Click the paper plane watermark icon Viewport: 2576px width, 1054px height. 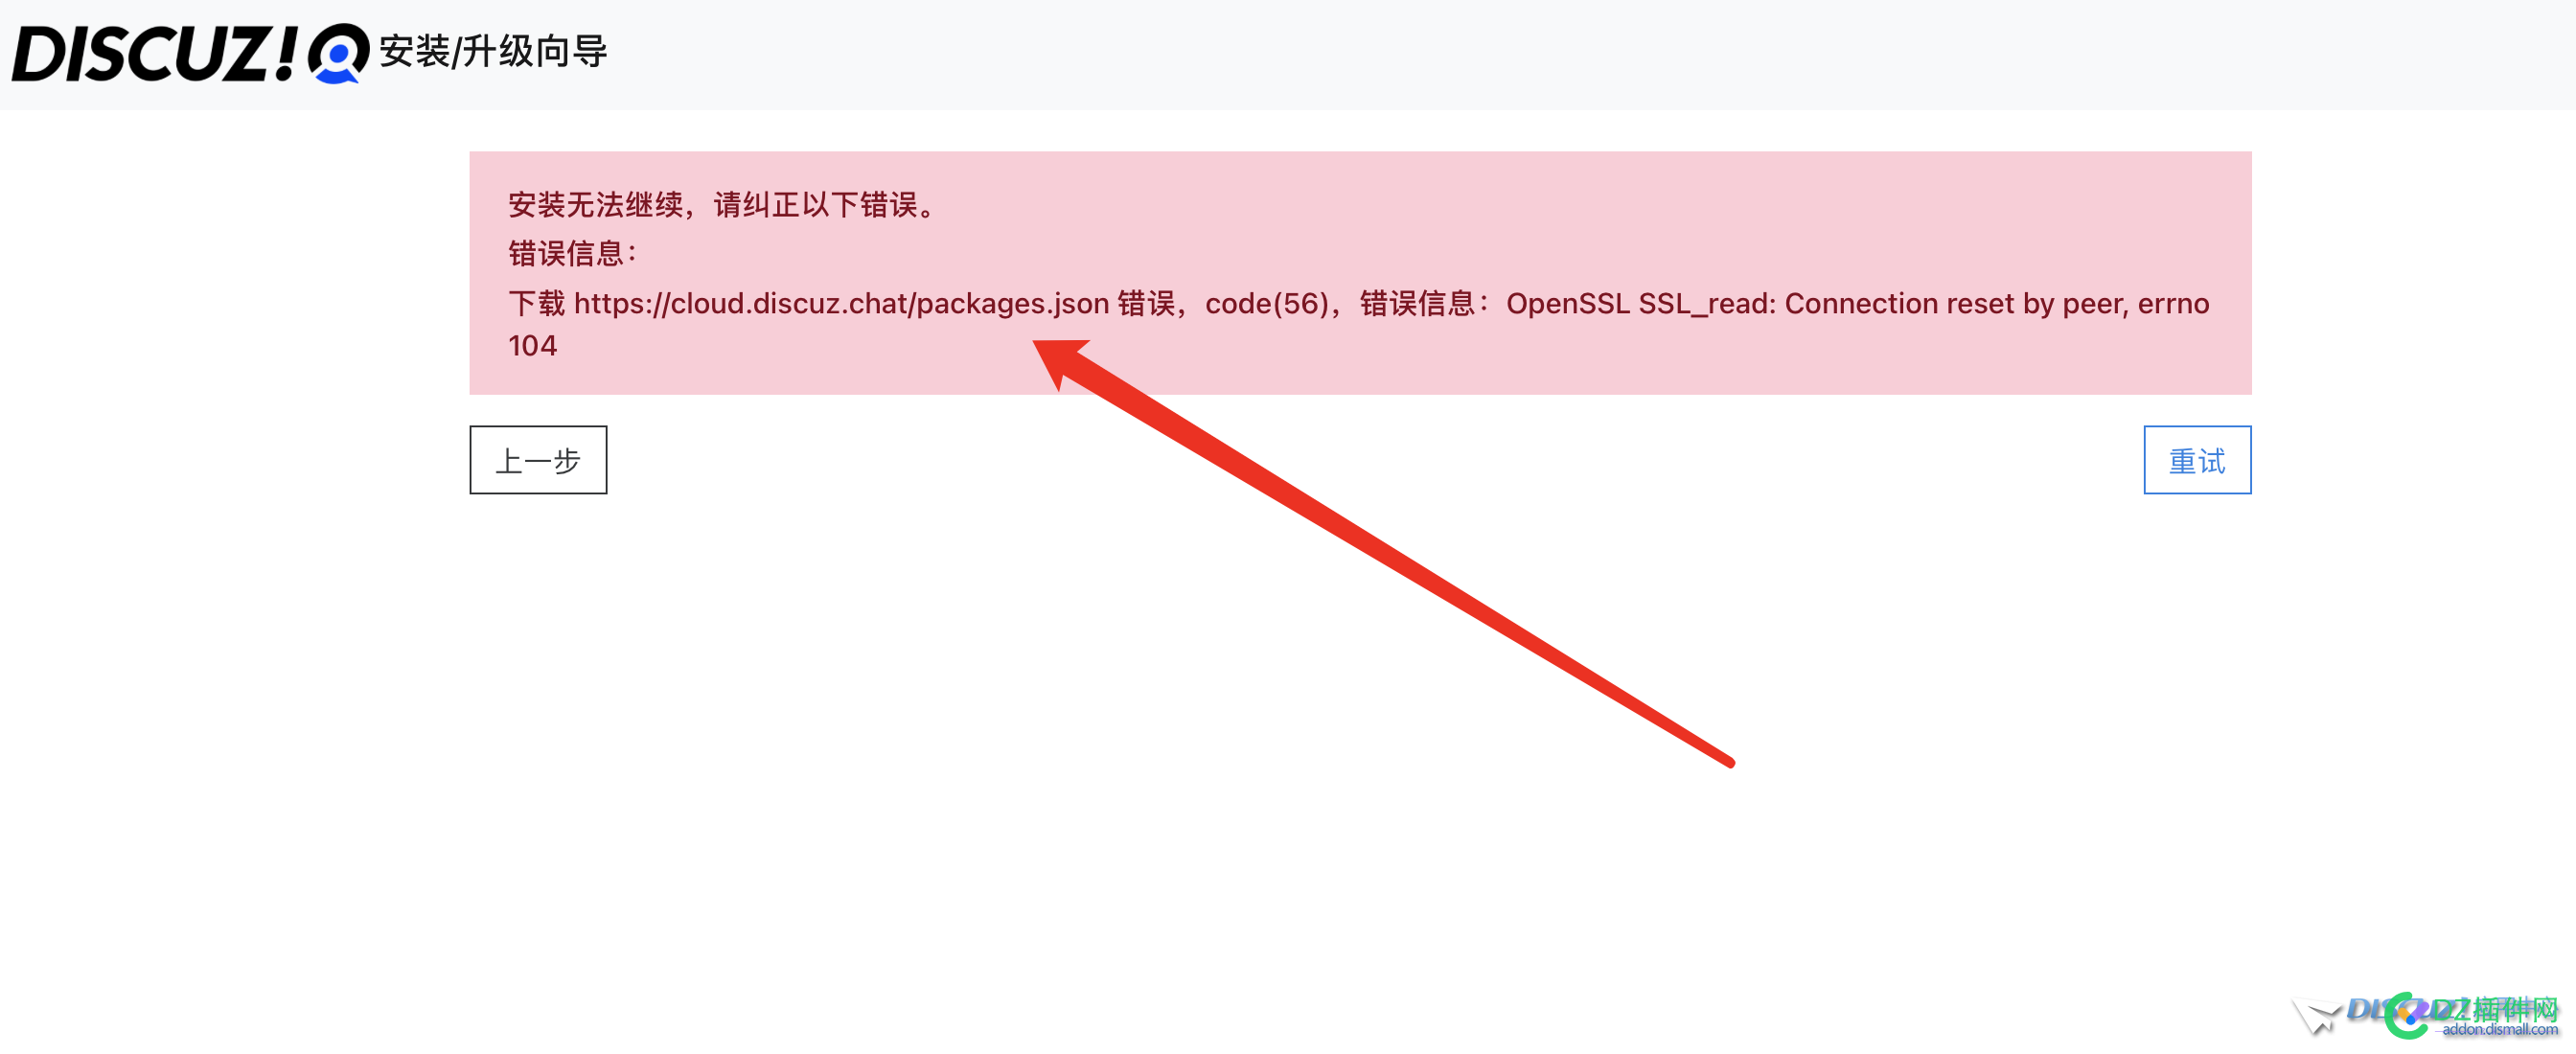tap(2316, 1017)
